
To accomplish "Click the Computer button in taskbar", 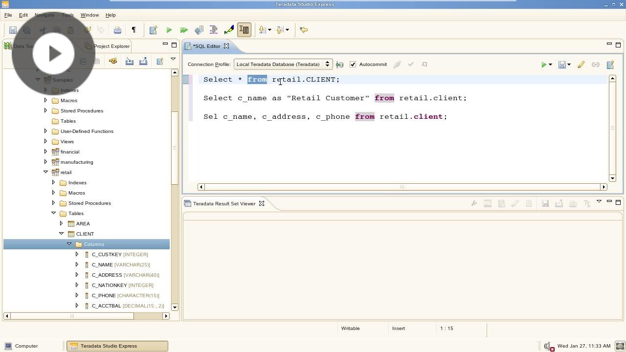I will [x=21, y=346].
